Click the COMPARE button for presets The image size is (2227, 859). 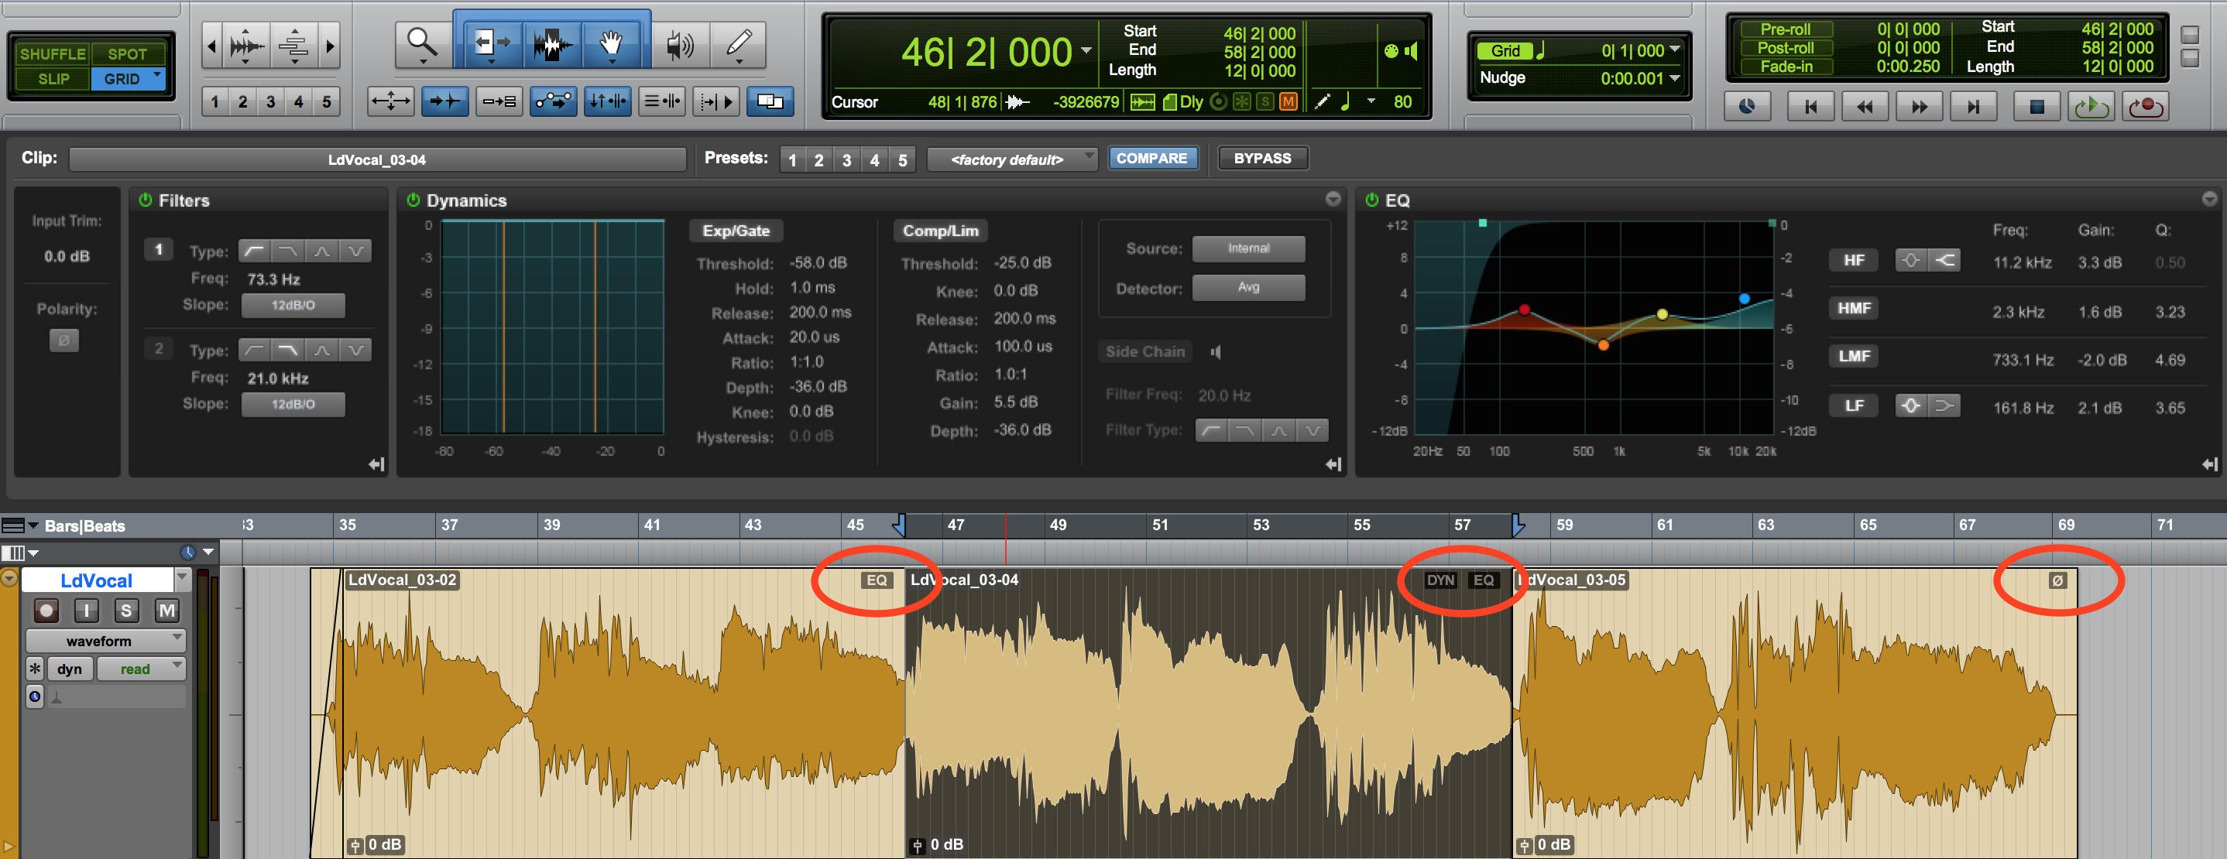(1151, 158)
